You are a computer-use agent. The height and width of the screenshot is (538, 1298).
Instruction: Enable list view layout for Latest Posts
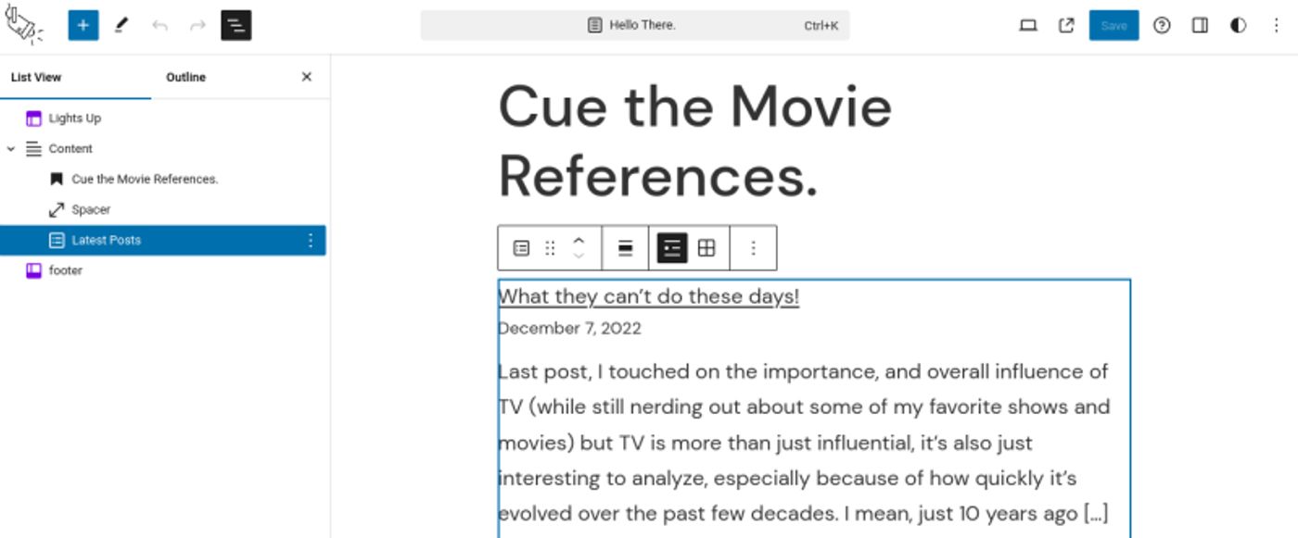click(672, 247)
